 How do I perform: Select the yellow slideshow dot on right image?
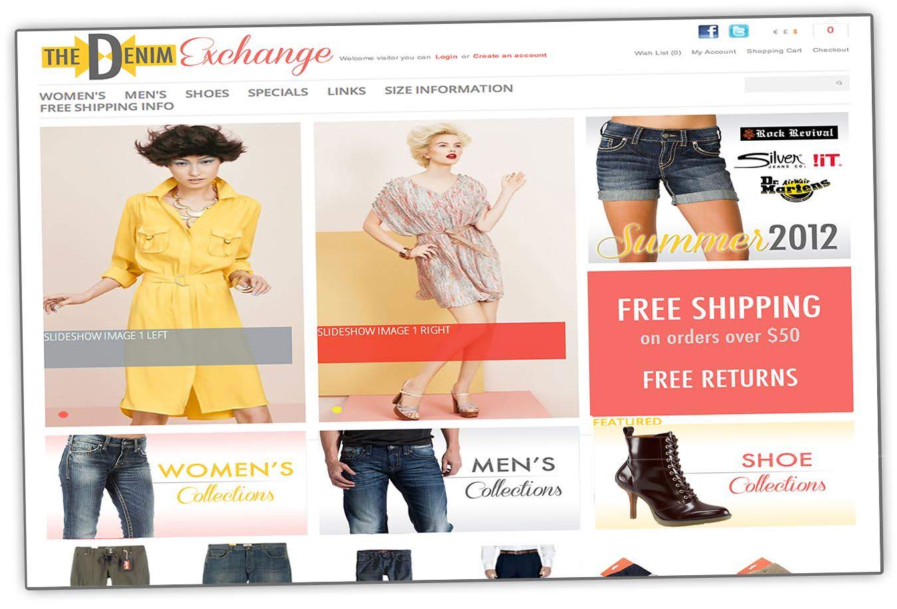tap(337, 410)
